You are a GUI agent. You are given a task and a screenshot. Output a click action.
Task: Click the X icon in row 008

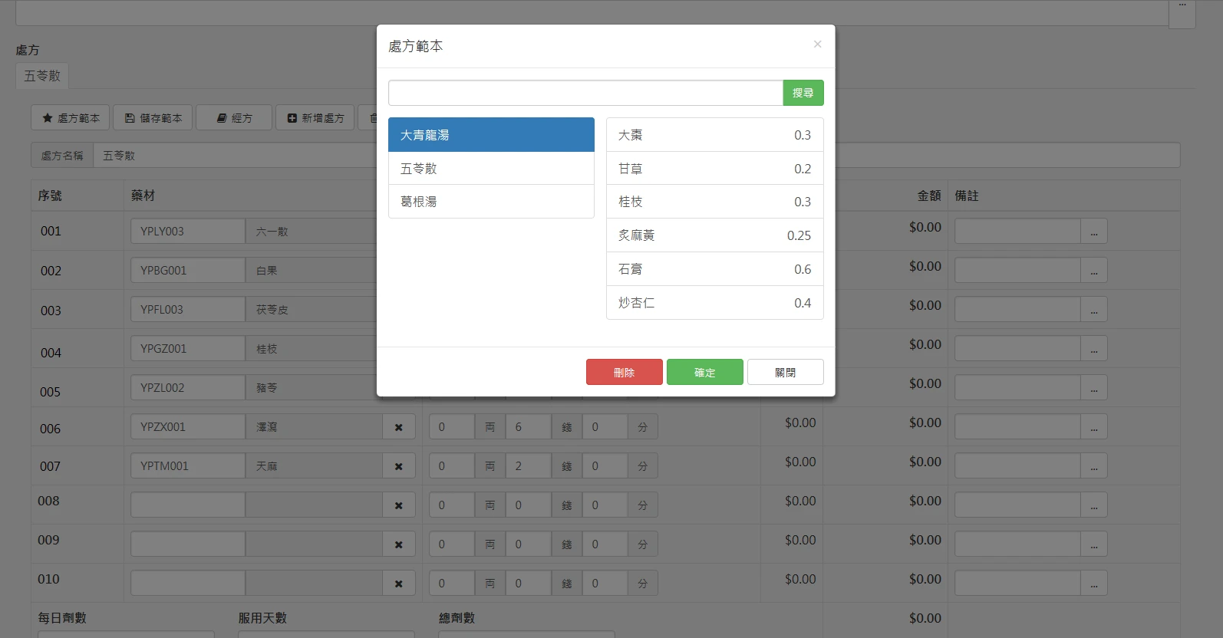click(399, 505)
